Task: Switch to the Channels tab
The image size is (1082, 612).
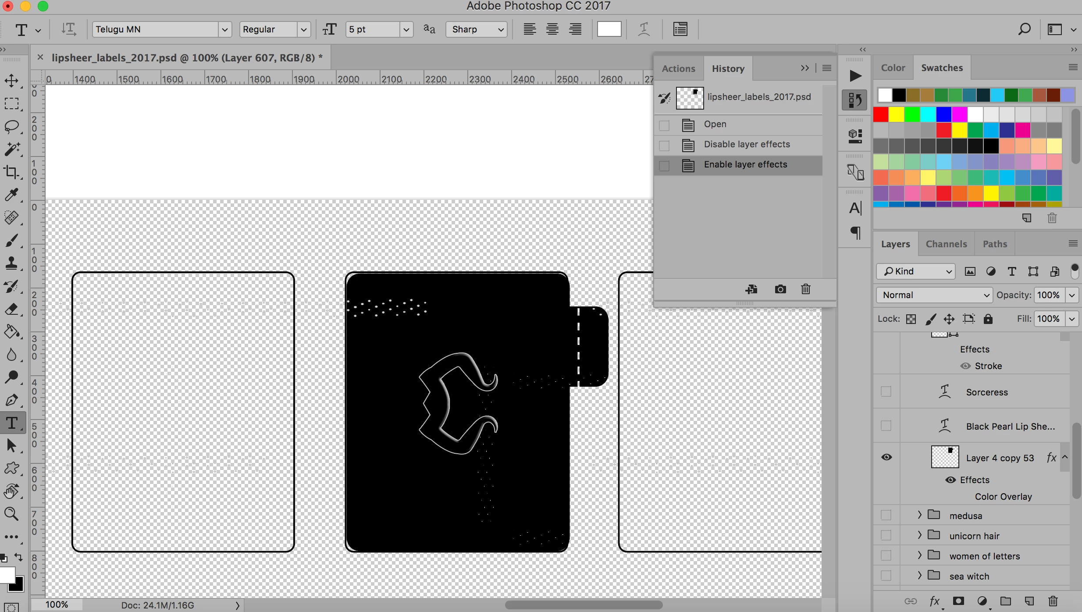Action: tap(946, 244)
